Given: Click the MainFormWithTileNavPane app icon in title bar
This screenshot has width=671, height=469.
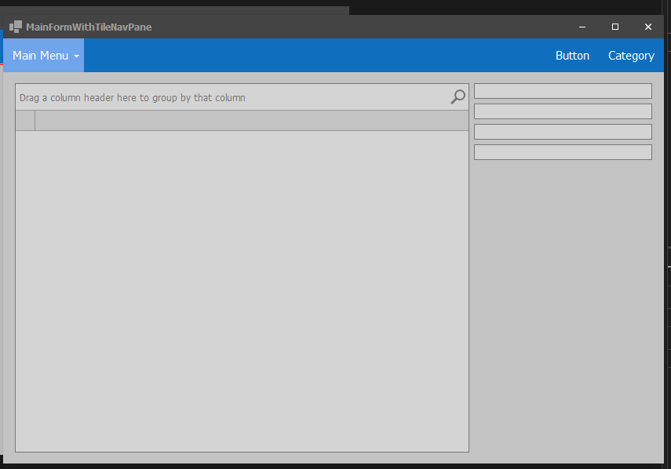Looking at the screenshot, I should coord(16,27).
